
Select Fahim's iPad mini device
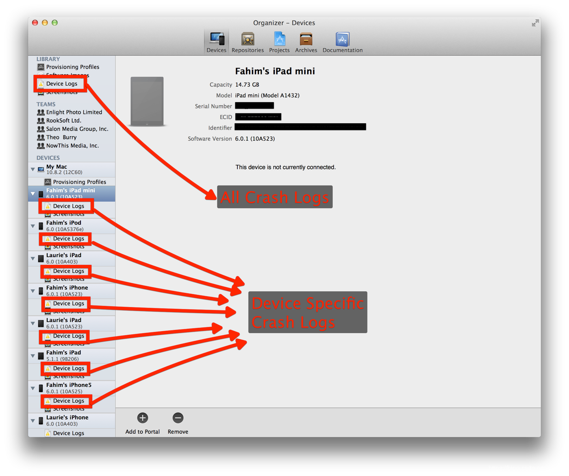click(x=72, y=193)
